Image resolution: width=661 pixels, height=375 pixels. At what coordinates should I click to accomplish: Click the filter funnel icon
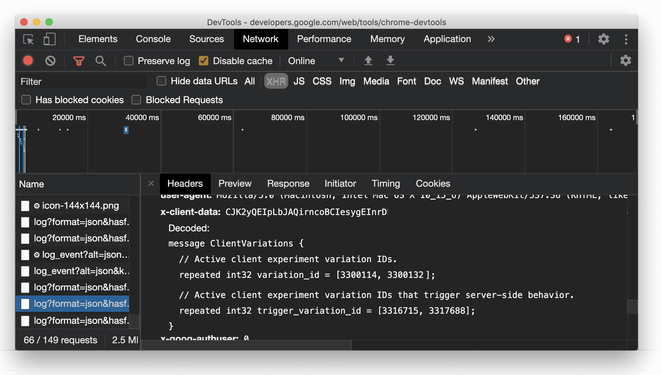click(80, 60)
